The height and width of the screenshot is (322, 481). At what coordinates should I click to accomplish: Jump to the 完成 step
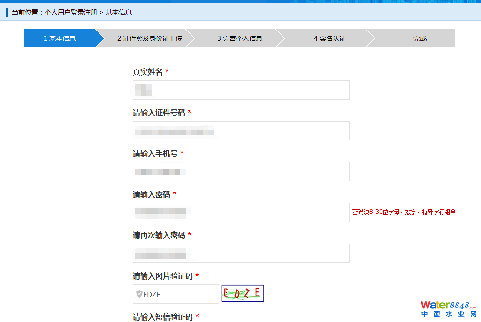point(420,38)
